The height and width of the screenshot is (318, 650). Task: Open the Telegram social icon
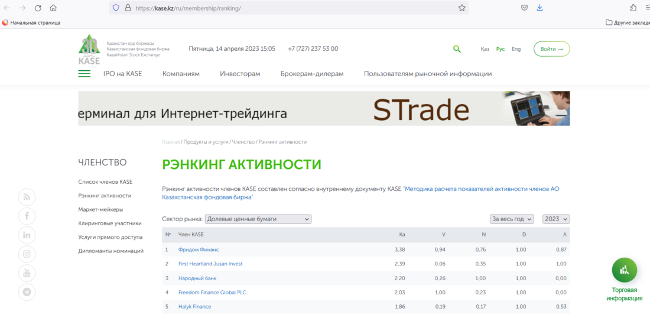pos(27,292)
